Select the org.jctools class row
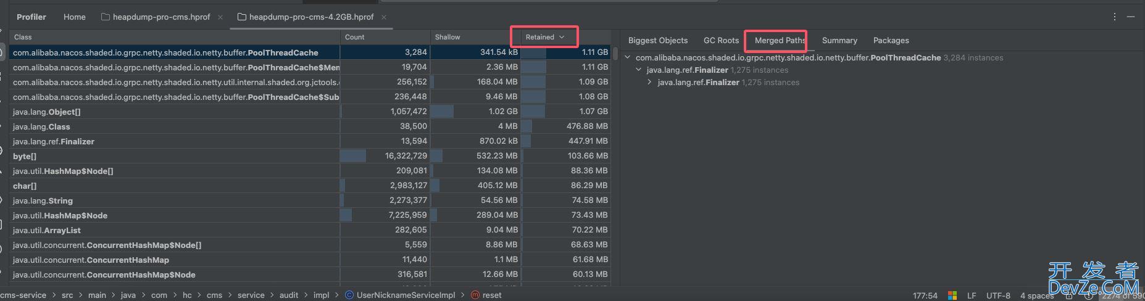Viewport: 1145px width, 301px height. 310,82
